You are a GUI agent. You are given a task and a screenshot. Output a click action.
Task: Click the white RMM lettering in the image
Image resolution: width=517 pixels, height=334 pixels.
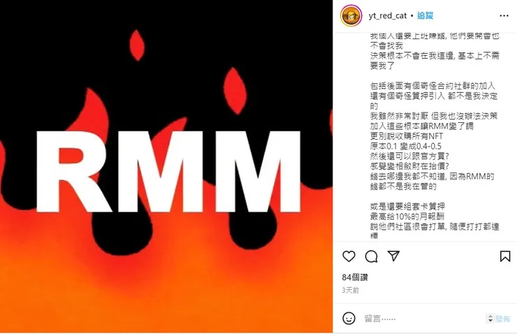click(168, 171)
